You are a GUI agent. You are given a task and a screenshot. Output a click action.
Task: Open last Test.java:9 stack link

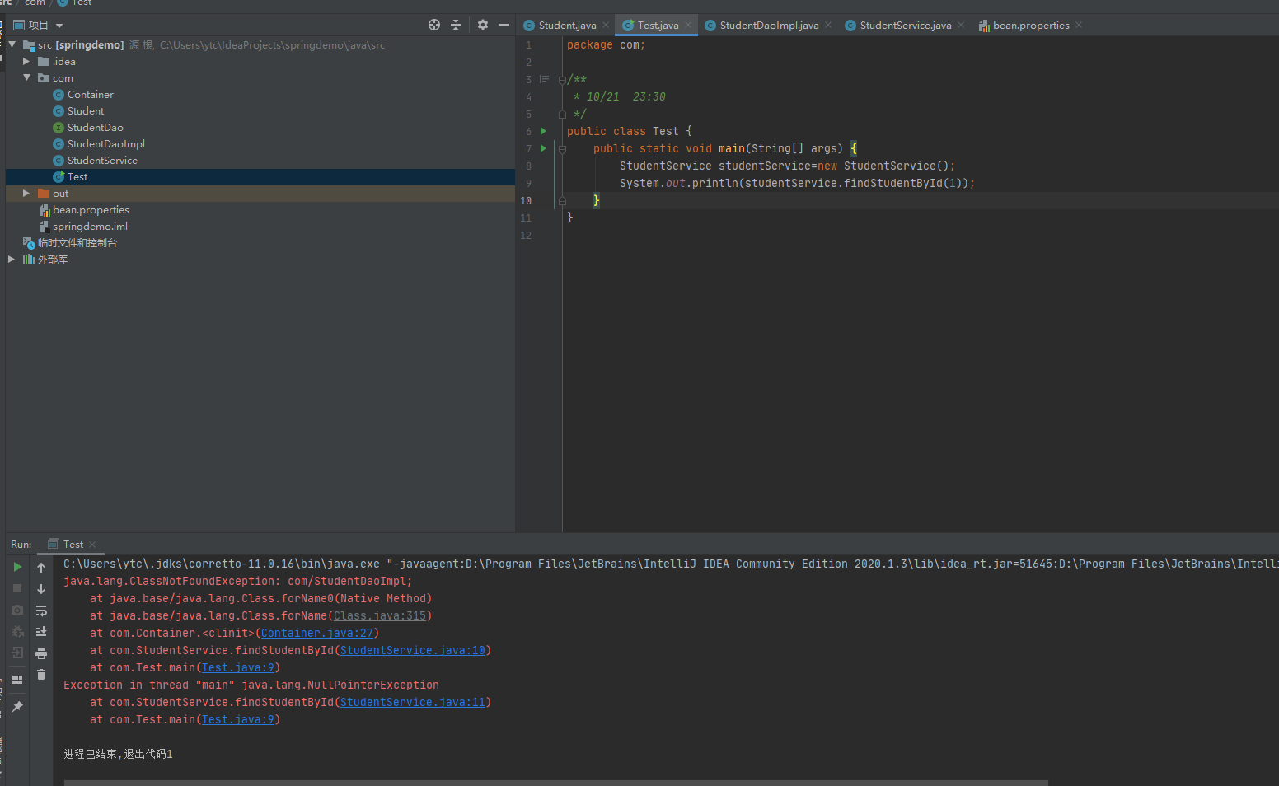238,719
